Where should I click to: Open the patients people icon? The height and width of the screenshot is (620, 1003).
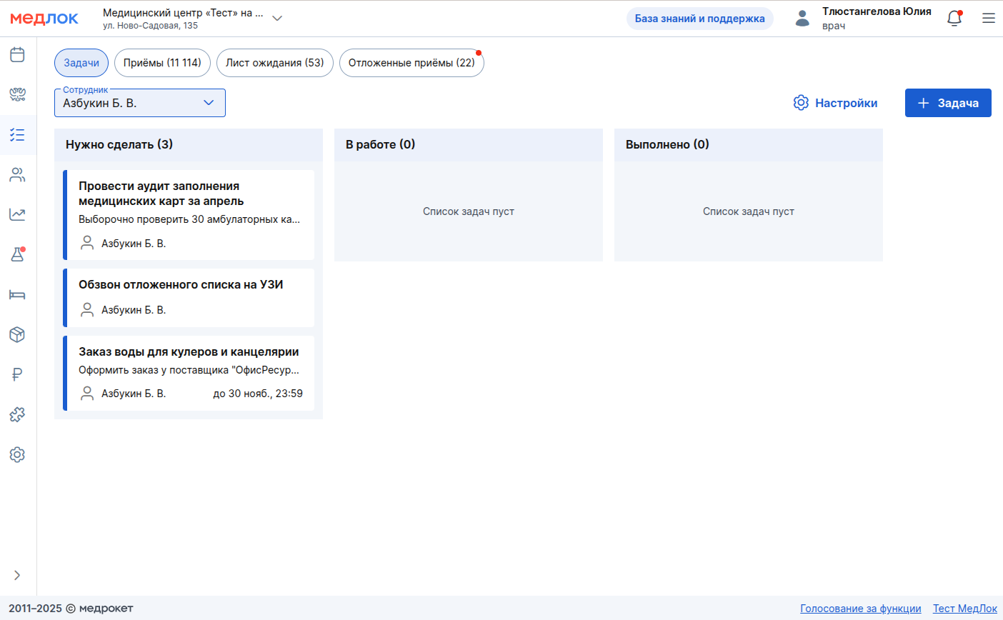tap(18, 174)
